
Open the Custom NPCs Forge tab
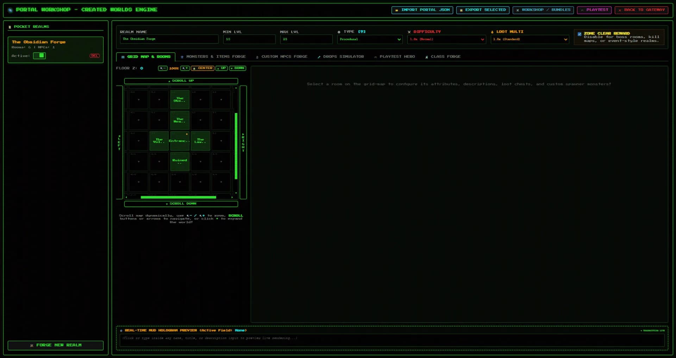click(x=281, y=57)
